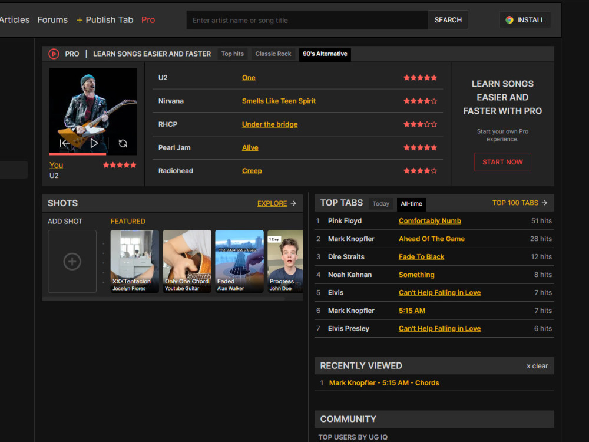Select the Top hits tab

click(233, 54)
